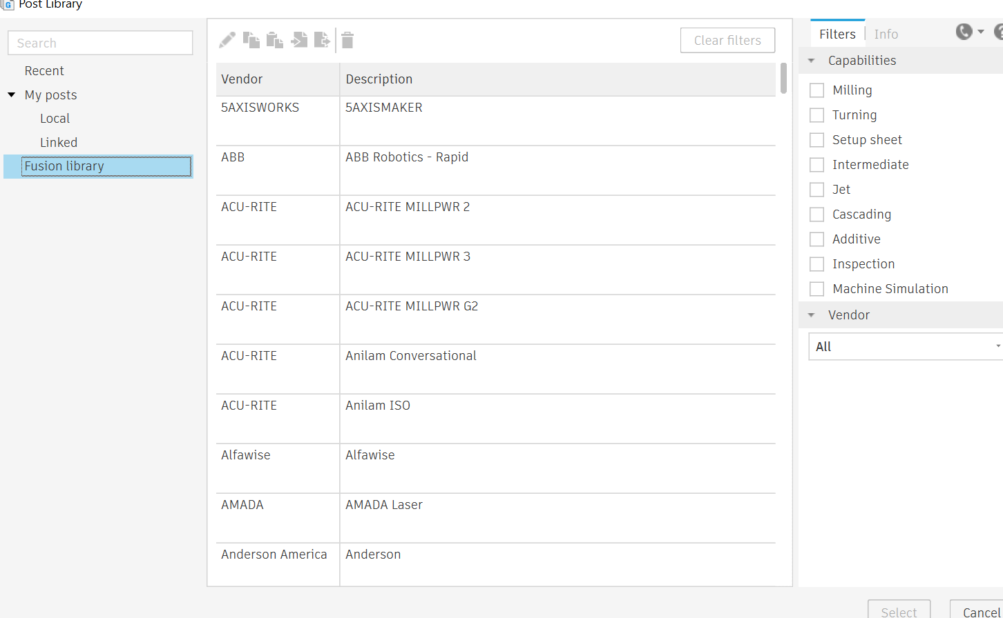Select Fusion library in the tree

pyautogui.click(x=98, y=166)
